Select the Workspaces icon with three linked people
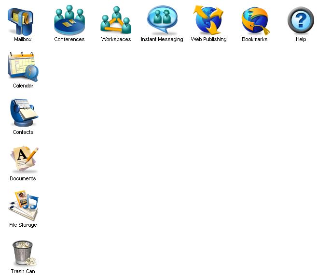This screenshot has width=317, height=277. point(116,20)
